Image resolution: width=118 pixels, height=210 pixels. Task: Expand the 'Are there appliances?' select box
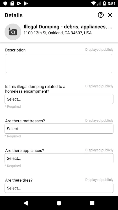(59, 158)
